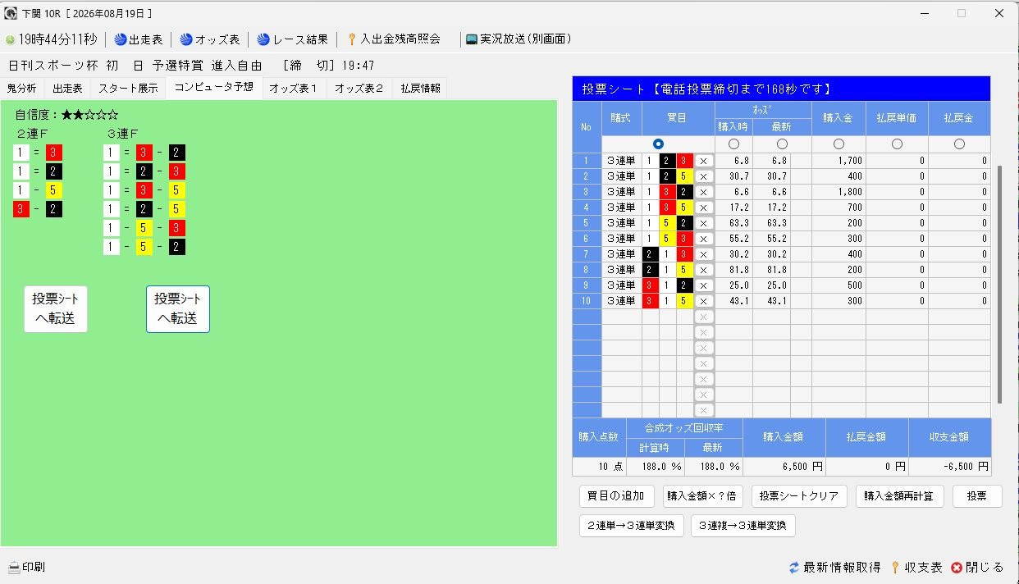This screenshot has width=1019, height=584.
Task: Switch to the 払戻情報 tab
Action: [421, 89]
